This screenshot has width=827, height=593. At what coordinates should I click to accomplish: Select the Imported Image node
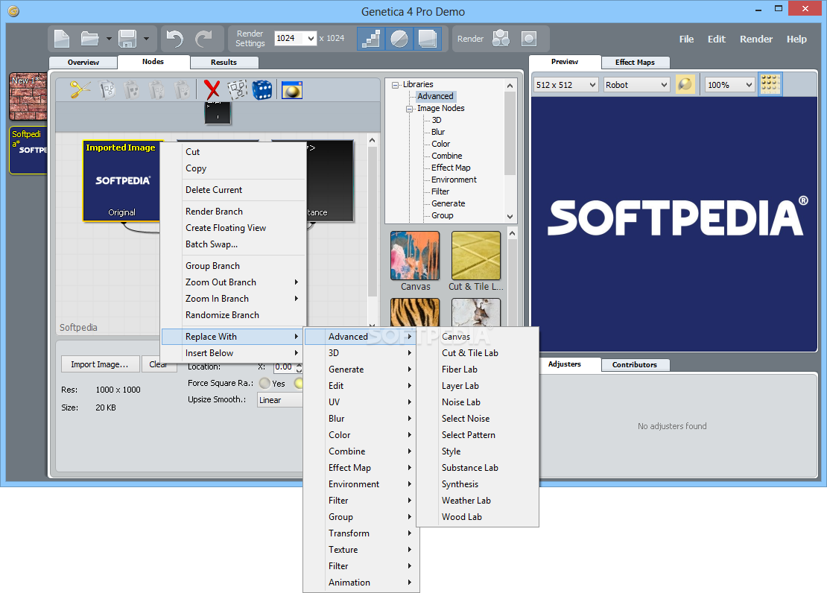click(x=122, y=180)
